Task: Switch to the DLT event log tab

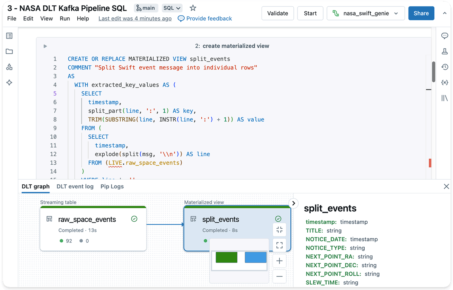Action: point(75,187)
